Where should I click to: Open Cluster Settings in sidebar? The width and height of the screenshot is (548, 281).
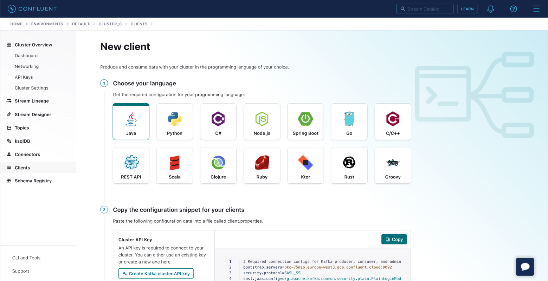(x=32, y=88)
